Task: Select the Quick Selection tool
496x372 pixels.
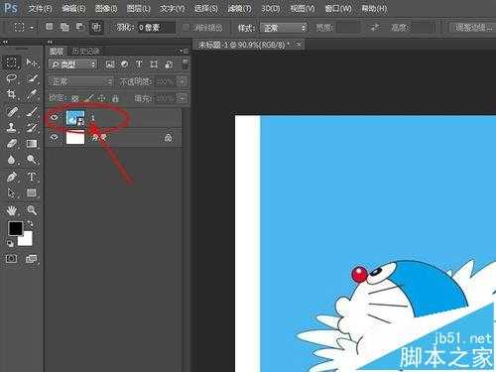Action: pyautogui.click(x=32, y=78)
